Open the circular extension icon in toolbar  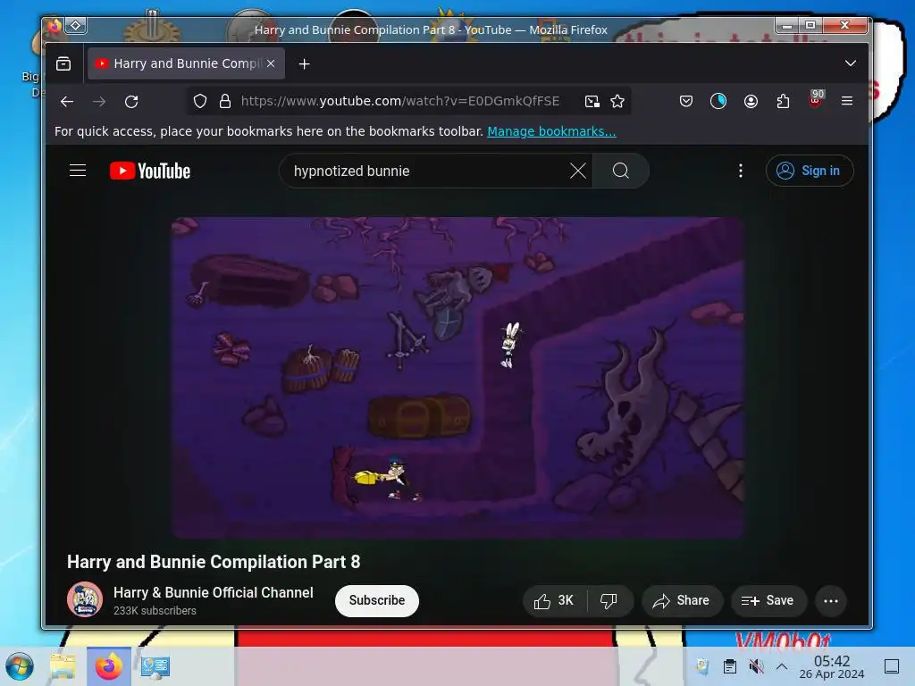pos(718,102)
